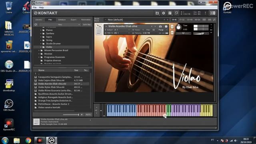256x144 pixels.
Task: Select rack page 01-16
Action: coord(174,20)
